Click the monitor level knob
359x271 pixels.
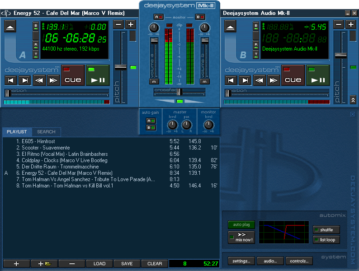(x=208, y=125)
